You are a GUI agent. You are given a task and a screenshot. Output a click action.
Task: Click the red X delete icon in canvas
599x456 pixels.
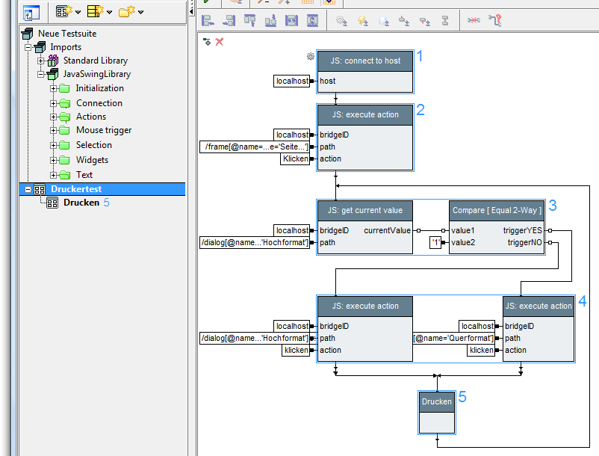[220, 42]
